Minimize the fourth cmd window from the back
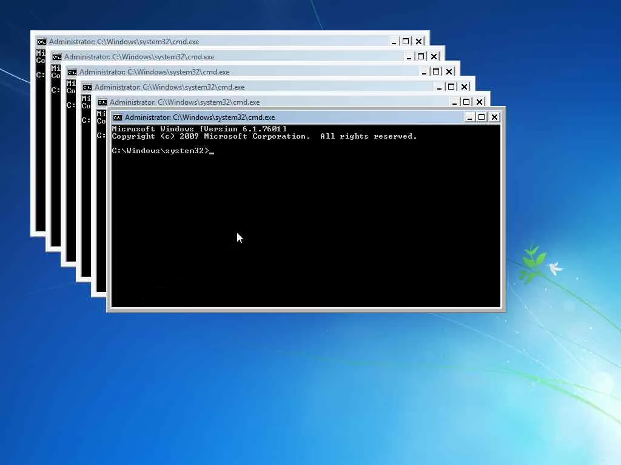The width and height of the screenshot is (621, 465). (x=439, y=87)
